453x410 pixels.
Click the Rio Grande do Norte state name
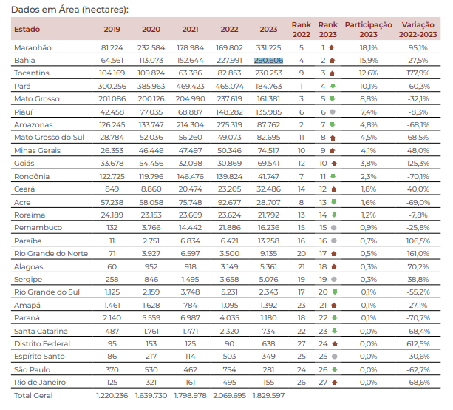point(51,253)
